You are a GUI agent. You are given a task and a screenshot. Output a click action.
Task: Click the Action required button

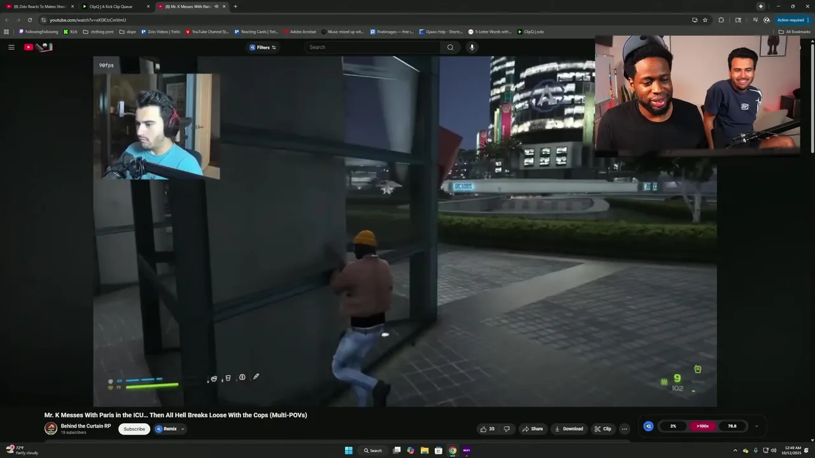(793, 20)
